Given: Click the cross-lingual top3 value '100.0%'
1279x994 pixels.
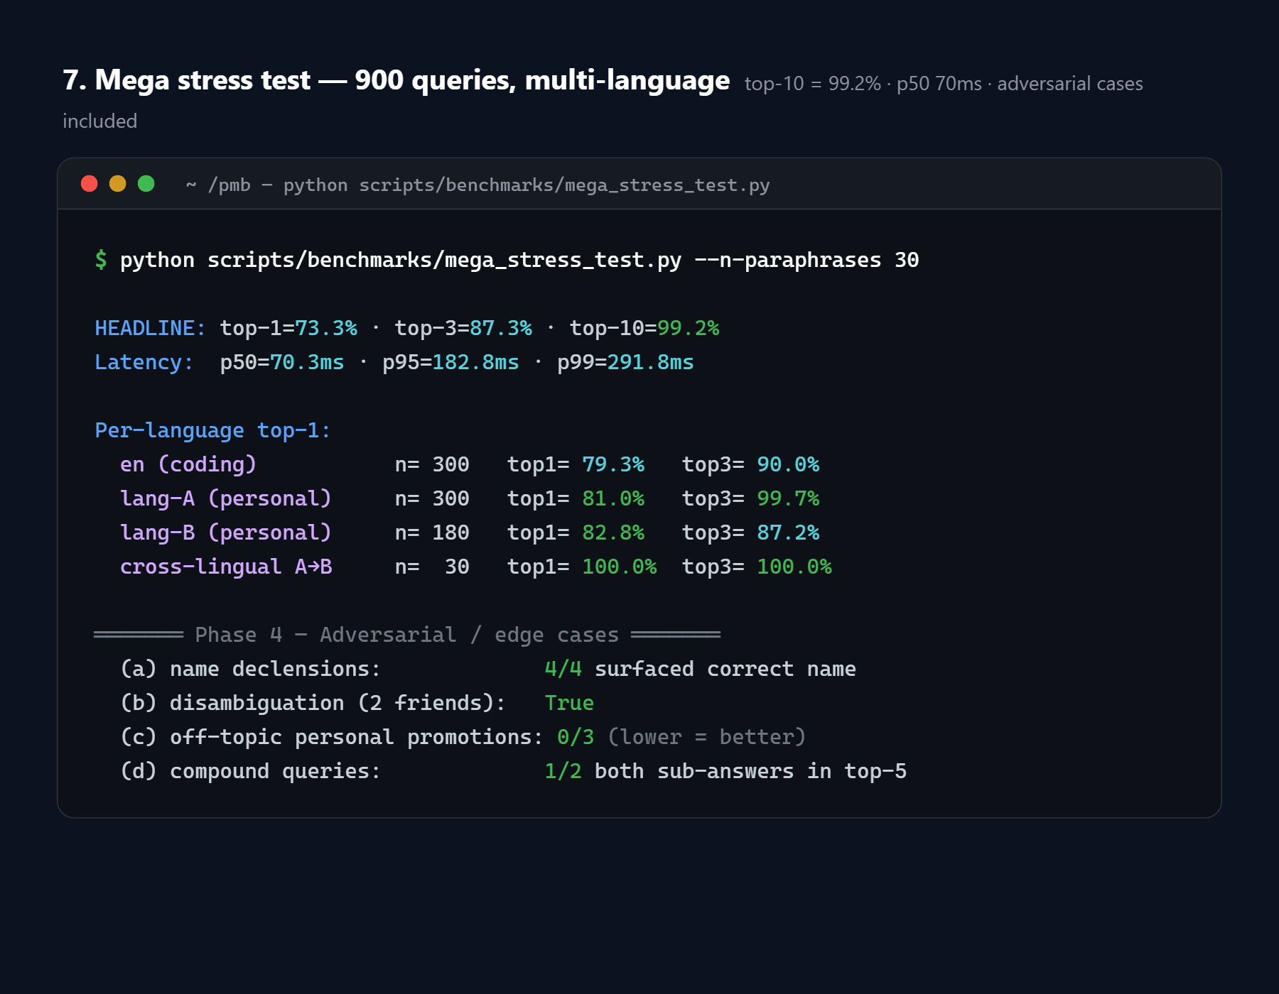Looking at the screenshot, I should [794, 567].
